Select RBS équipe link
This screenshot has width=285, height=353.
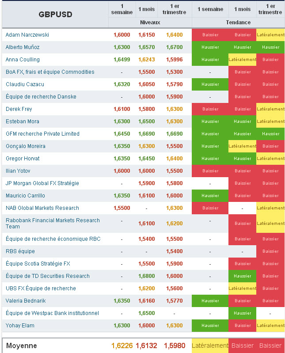pos(20,251)
